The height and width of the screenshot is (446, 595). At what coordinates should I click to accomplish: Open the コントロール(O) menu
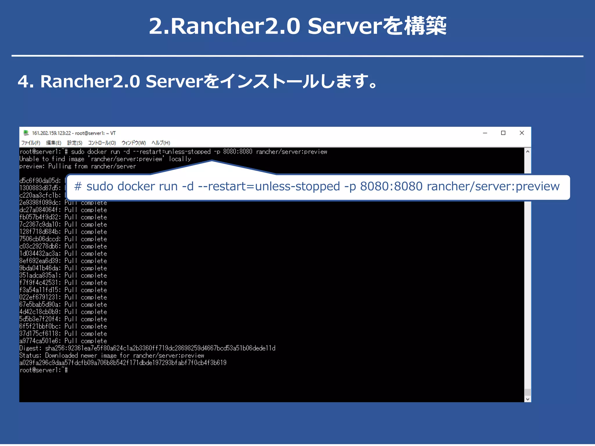click(x=102, y=143)
